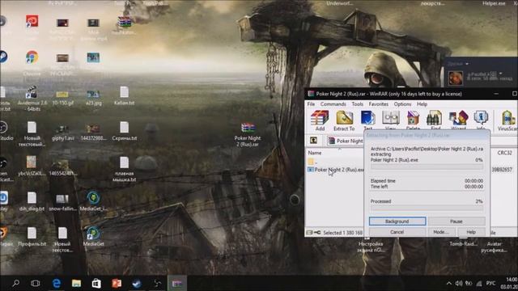Open the Wizard toolbar icon
The image size is (518, 291).
[458, 120]
